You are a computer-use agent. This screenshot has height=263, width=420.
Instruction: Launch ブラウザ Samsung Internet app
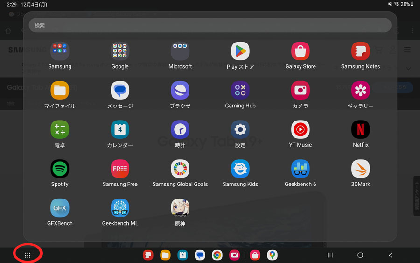click(180, 90)
